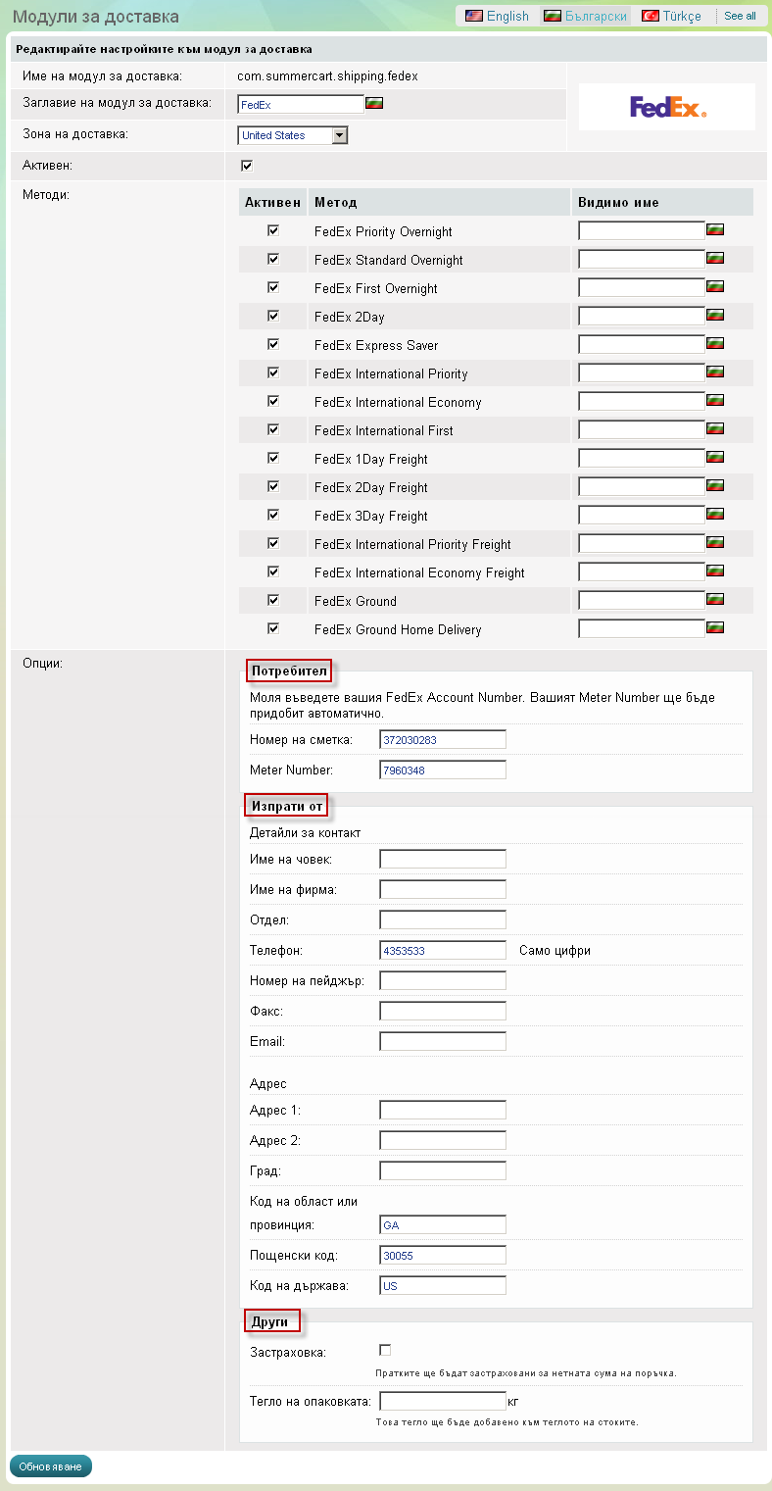Image resolution: width=772 pixels, height=1491 pixels.
Task: Disable the FedEx Standard Overnight method
Action: pos(273,259)
